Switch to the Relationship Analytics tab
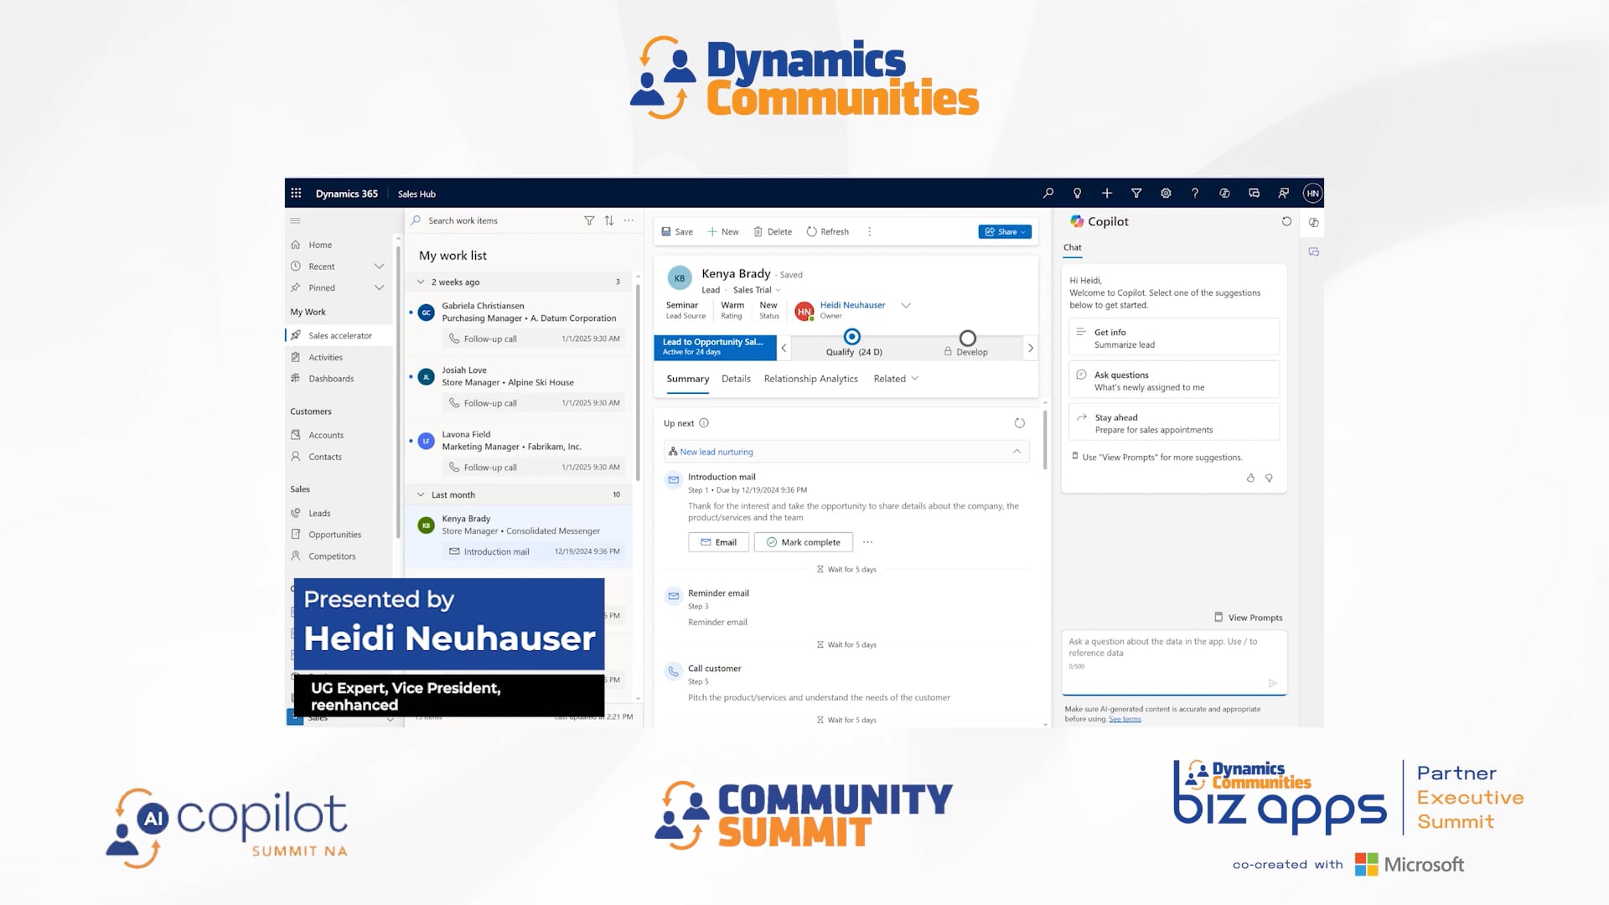Image resolution: width=1609 pixels, height=905 pixels. [810, 379]
